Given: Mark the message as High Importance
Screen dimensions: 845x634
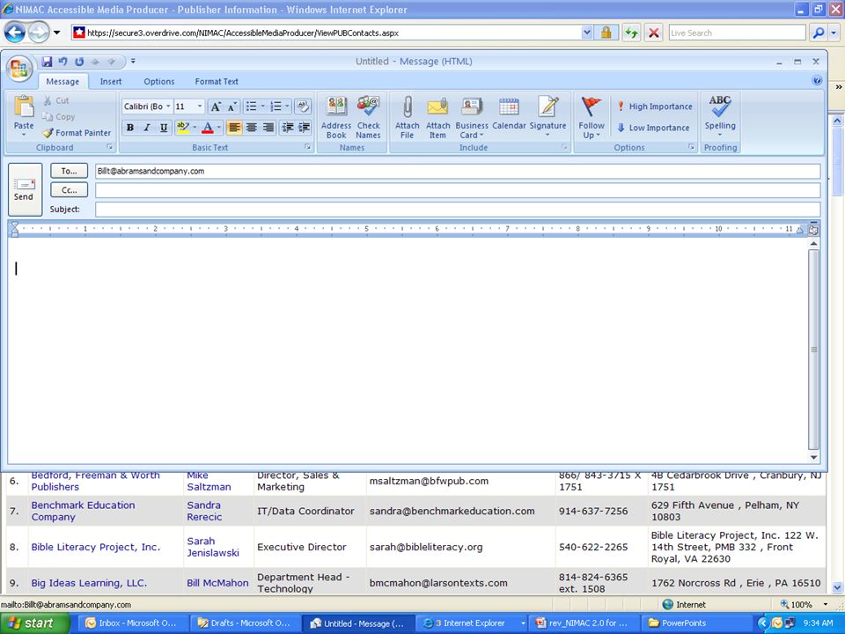Looking at the screenshot, I should pyautogui.click(x=655, y=107).
